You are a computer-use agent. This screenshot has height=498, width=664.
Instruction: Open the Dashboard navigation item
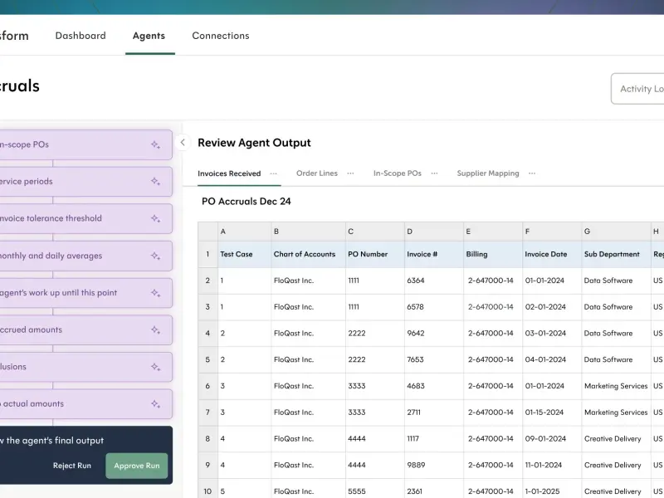click(81, 36)
